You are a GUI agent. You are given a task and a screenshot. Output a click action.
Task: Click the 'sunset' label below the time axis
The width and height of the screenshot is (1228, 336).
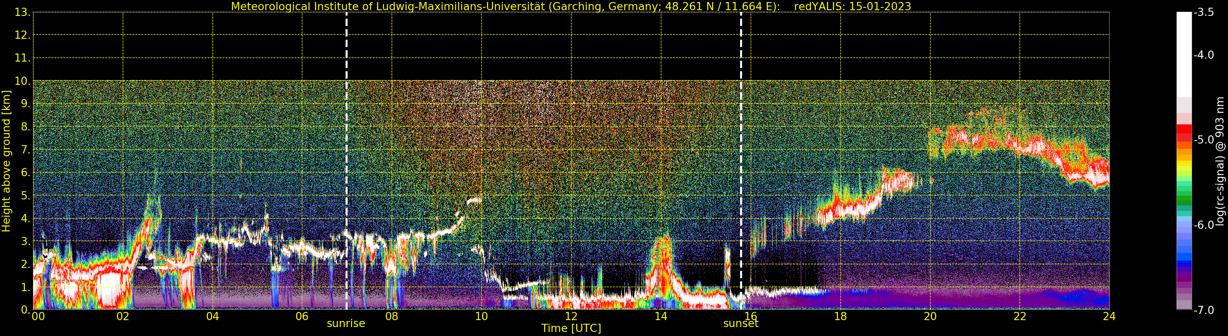coord(741,323)
